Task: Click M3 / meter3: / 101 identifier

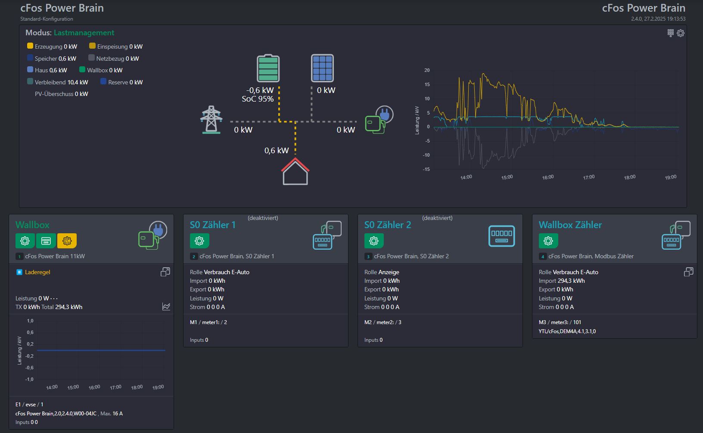Action: click(x=560, y=322)
